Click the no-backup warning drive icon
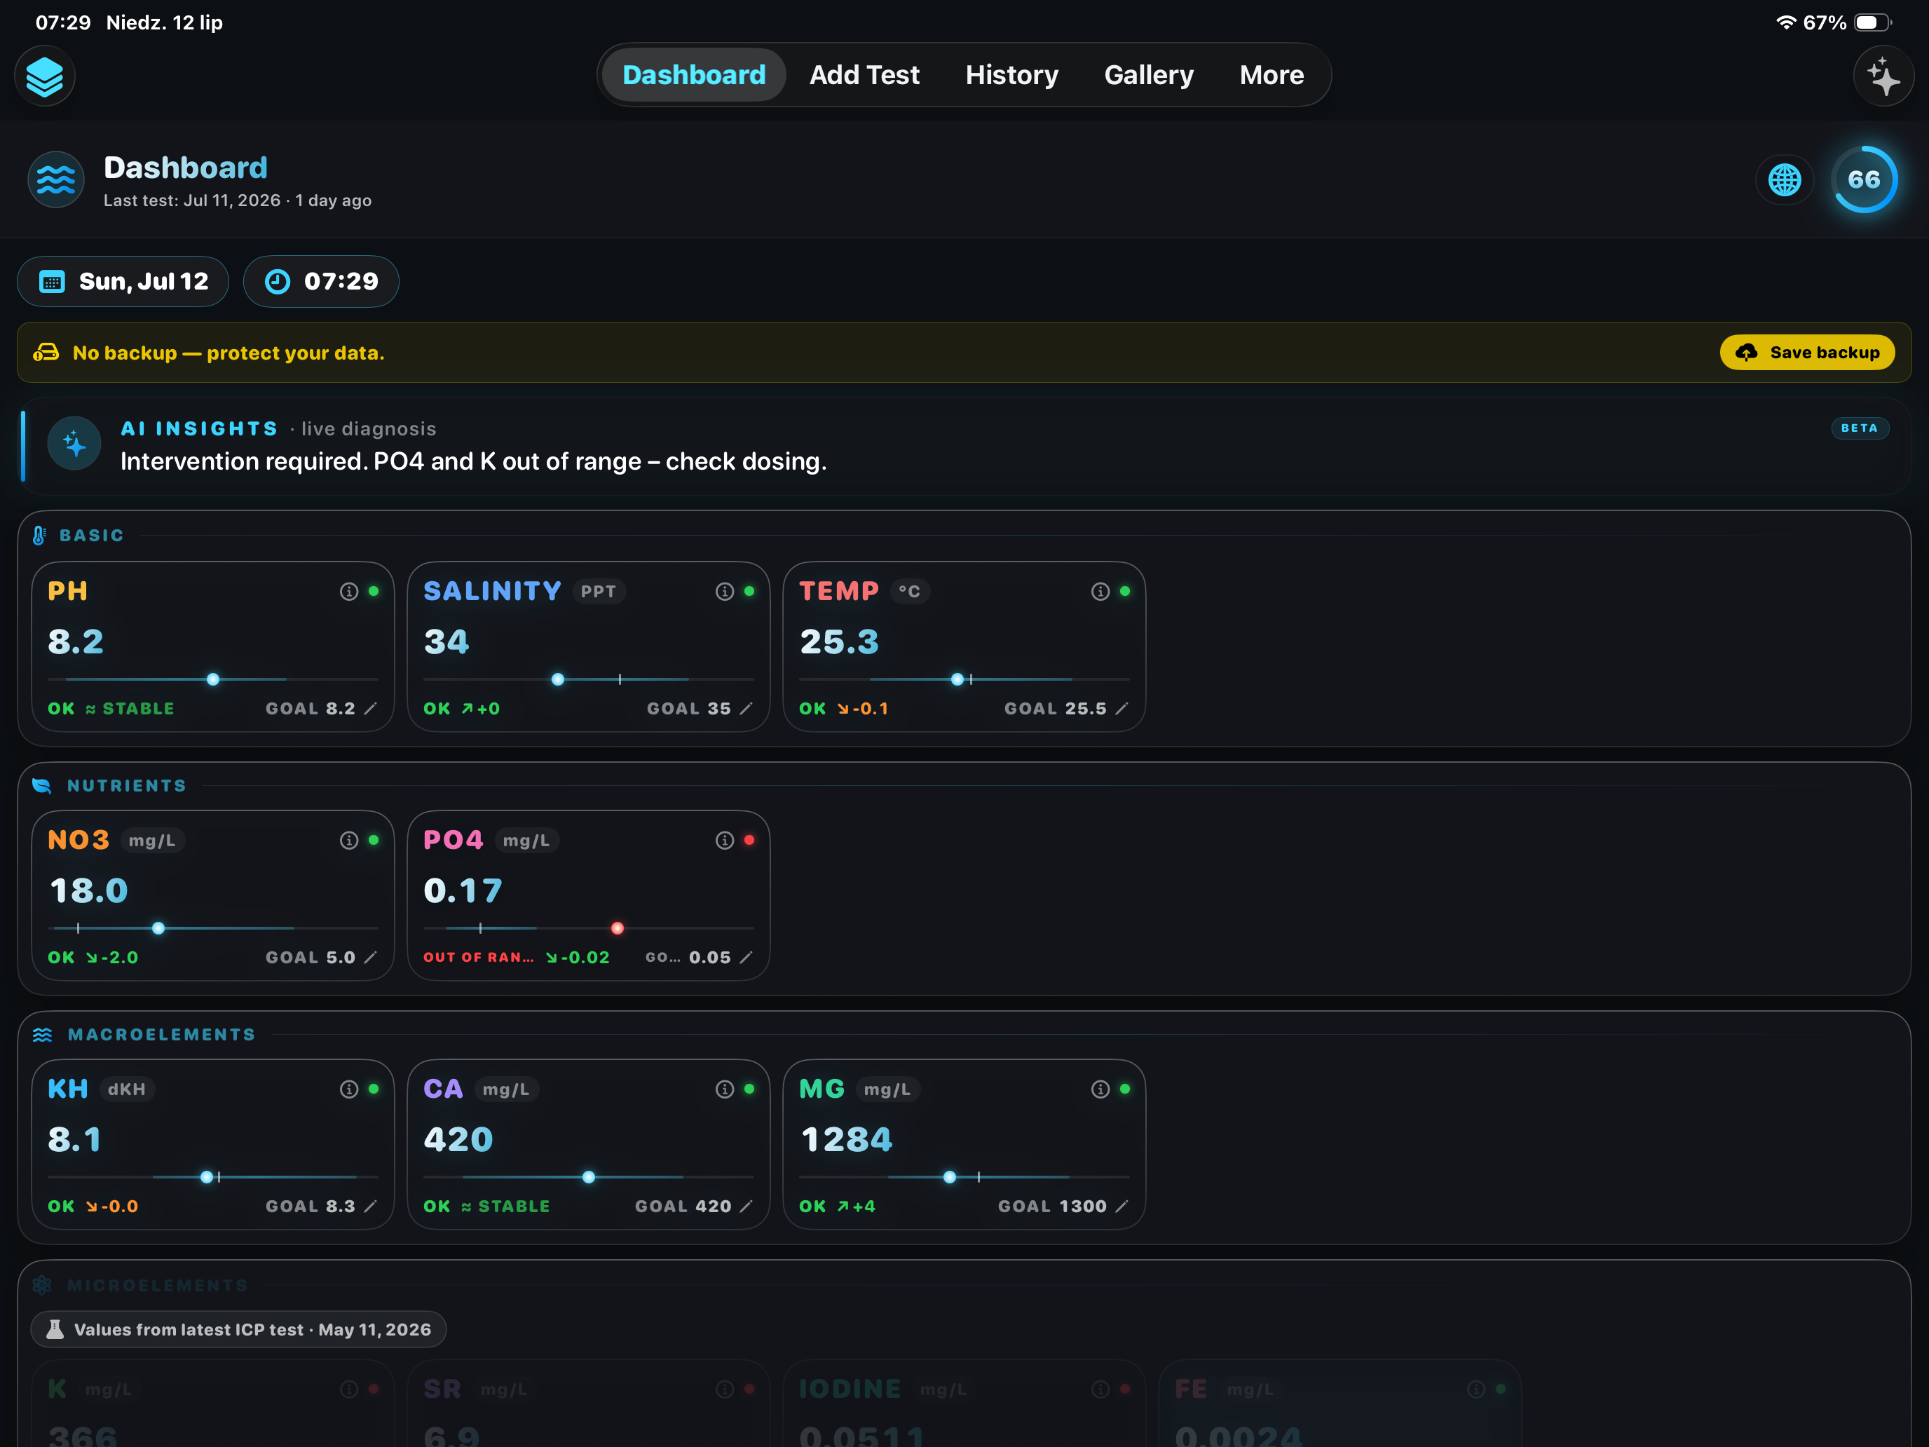1929x1447 pixels. pyautogui.click(x=46, y=353)
